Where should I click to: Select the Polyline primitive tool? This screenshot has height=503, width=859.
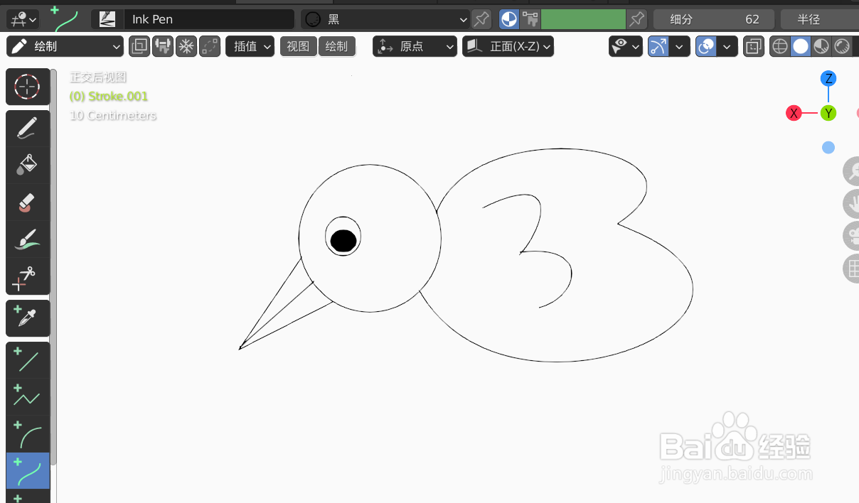(x=28, y=397)
